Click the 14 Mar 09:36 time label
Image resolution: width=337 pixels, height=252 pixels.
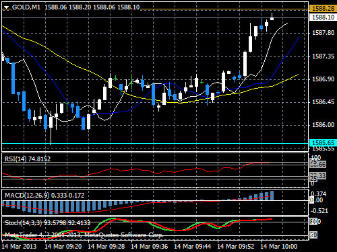pos(150,247)
